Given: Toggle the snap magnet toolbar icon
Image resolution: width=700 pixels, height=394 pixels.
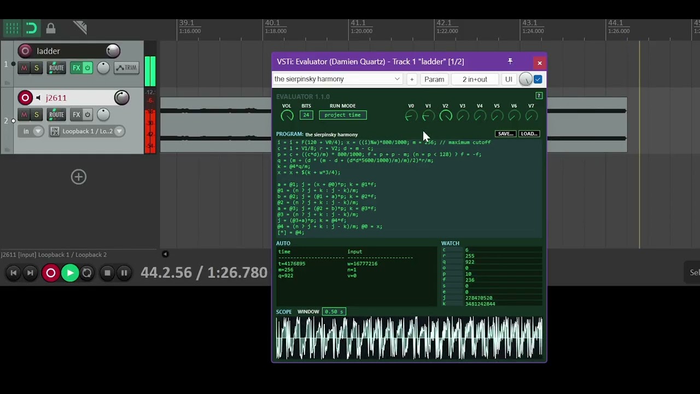Looking at the screenshot, I should (31, 28).
